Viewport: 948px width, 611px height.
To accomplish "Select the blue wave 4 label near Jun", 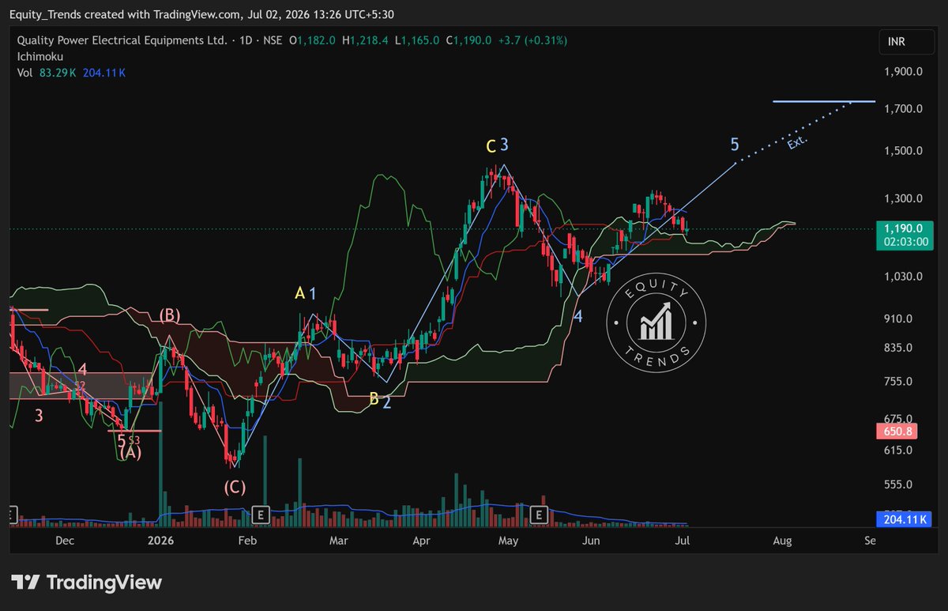I will coord(578,316).
